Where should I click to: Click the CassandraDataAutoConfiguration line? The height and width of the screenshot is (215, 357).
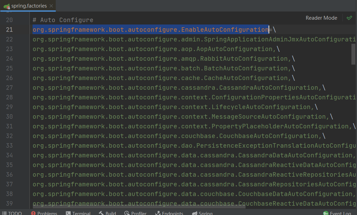[x=194, y=155]
